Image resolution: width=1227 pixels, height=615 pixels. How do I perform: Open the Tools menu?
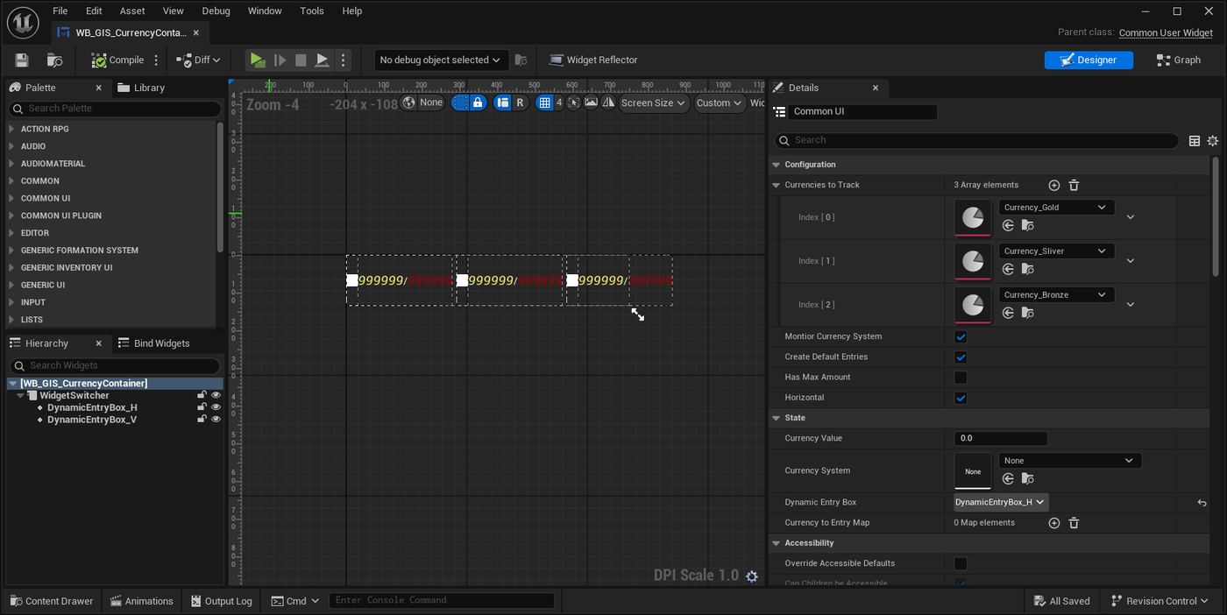pyautogui.click(x=312, y=11)
